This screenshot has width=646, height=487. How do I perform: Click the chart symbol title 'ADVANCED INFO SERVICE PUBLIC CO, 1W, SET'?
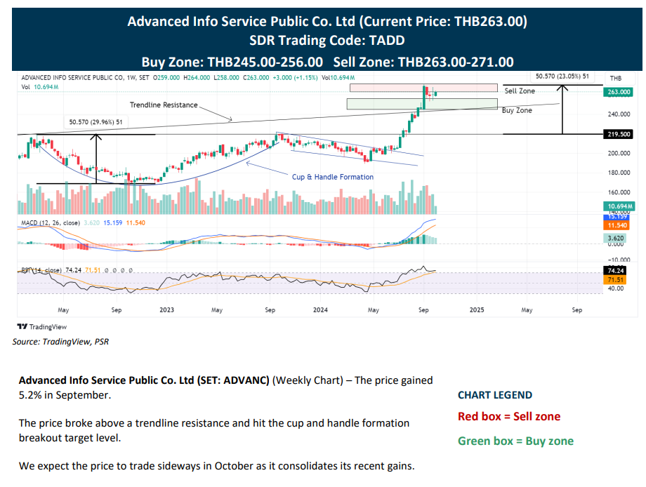pos(85,77)
